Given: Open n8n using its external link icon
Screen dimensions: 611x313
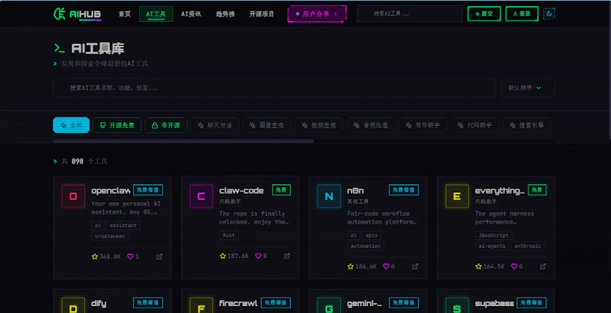Looking at the screenshot, I should click(415, 266).
